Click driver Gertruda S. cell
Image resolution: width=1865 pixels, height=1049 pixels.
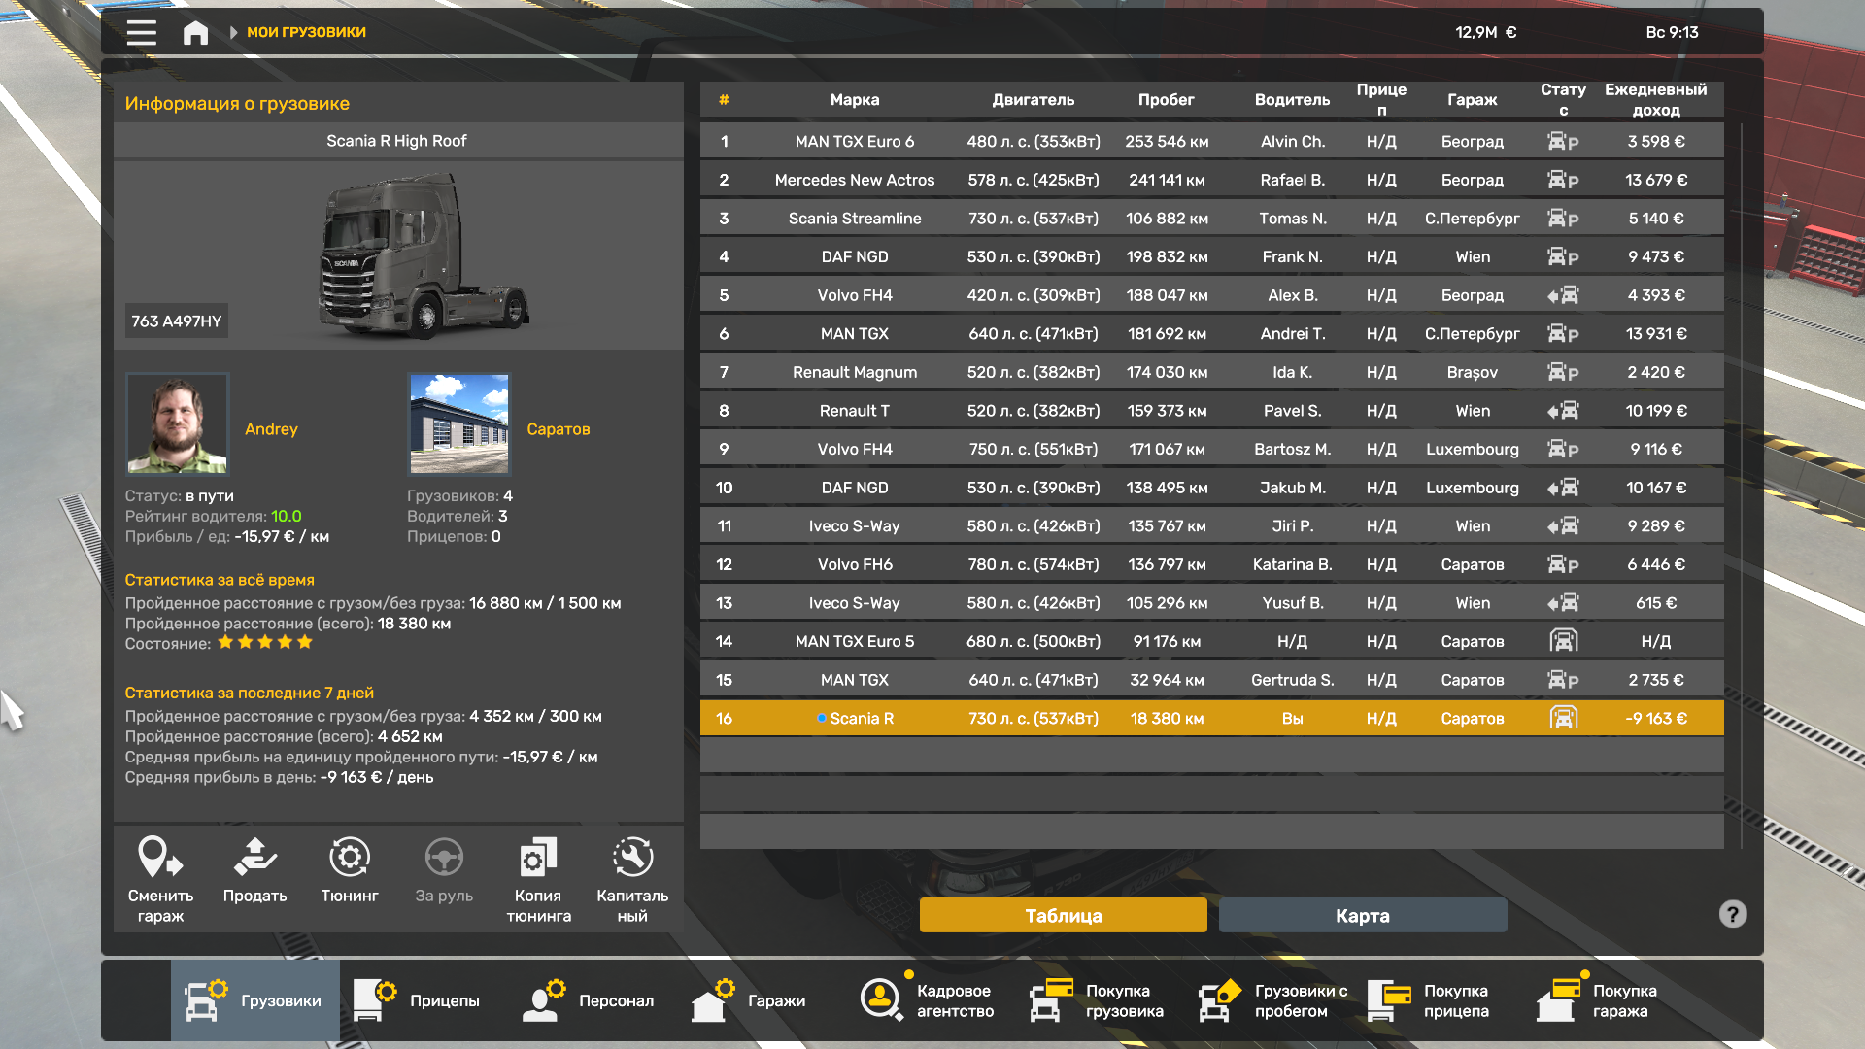pyautogui.click(x=1292, y=680)
